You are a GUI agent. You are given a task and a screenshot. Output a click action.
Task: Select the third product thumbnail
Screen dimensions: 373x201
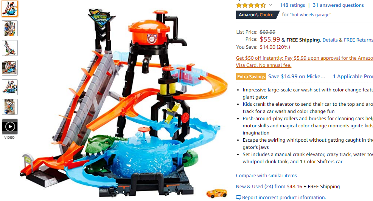click(10, 48)
